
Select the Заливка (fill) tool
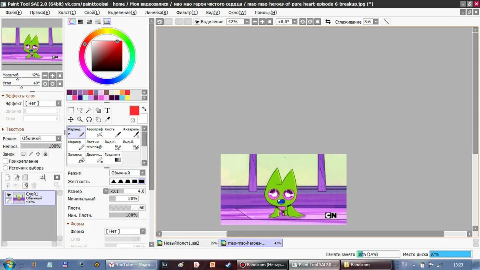(x=76, y=157)
